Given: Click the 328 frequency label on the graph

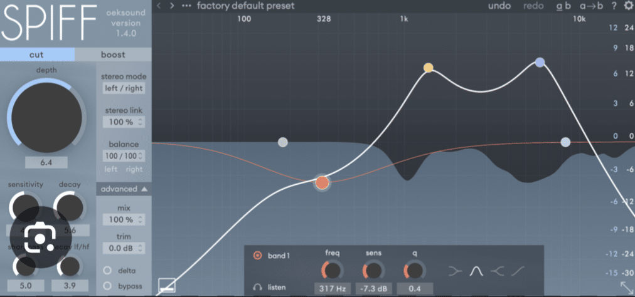Looking at the screenshot, I should 324,19.
